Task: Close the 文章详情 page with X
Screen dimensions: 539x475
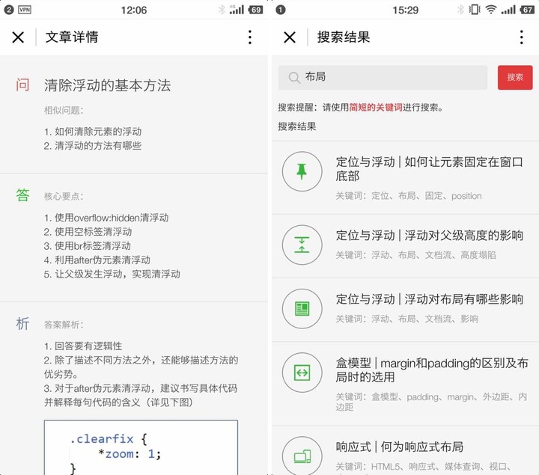Action: click(x=18, y=37)
